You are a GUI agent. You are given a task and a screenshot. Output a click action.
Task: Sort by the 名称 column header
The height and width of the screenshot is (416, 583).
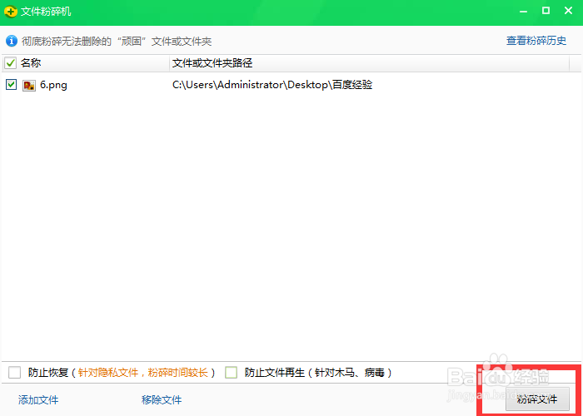pyautogui.click(x=31, y=63)
